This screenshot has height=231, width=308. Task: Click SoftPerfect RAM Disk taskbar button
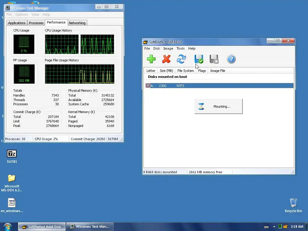coord(42,227)
